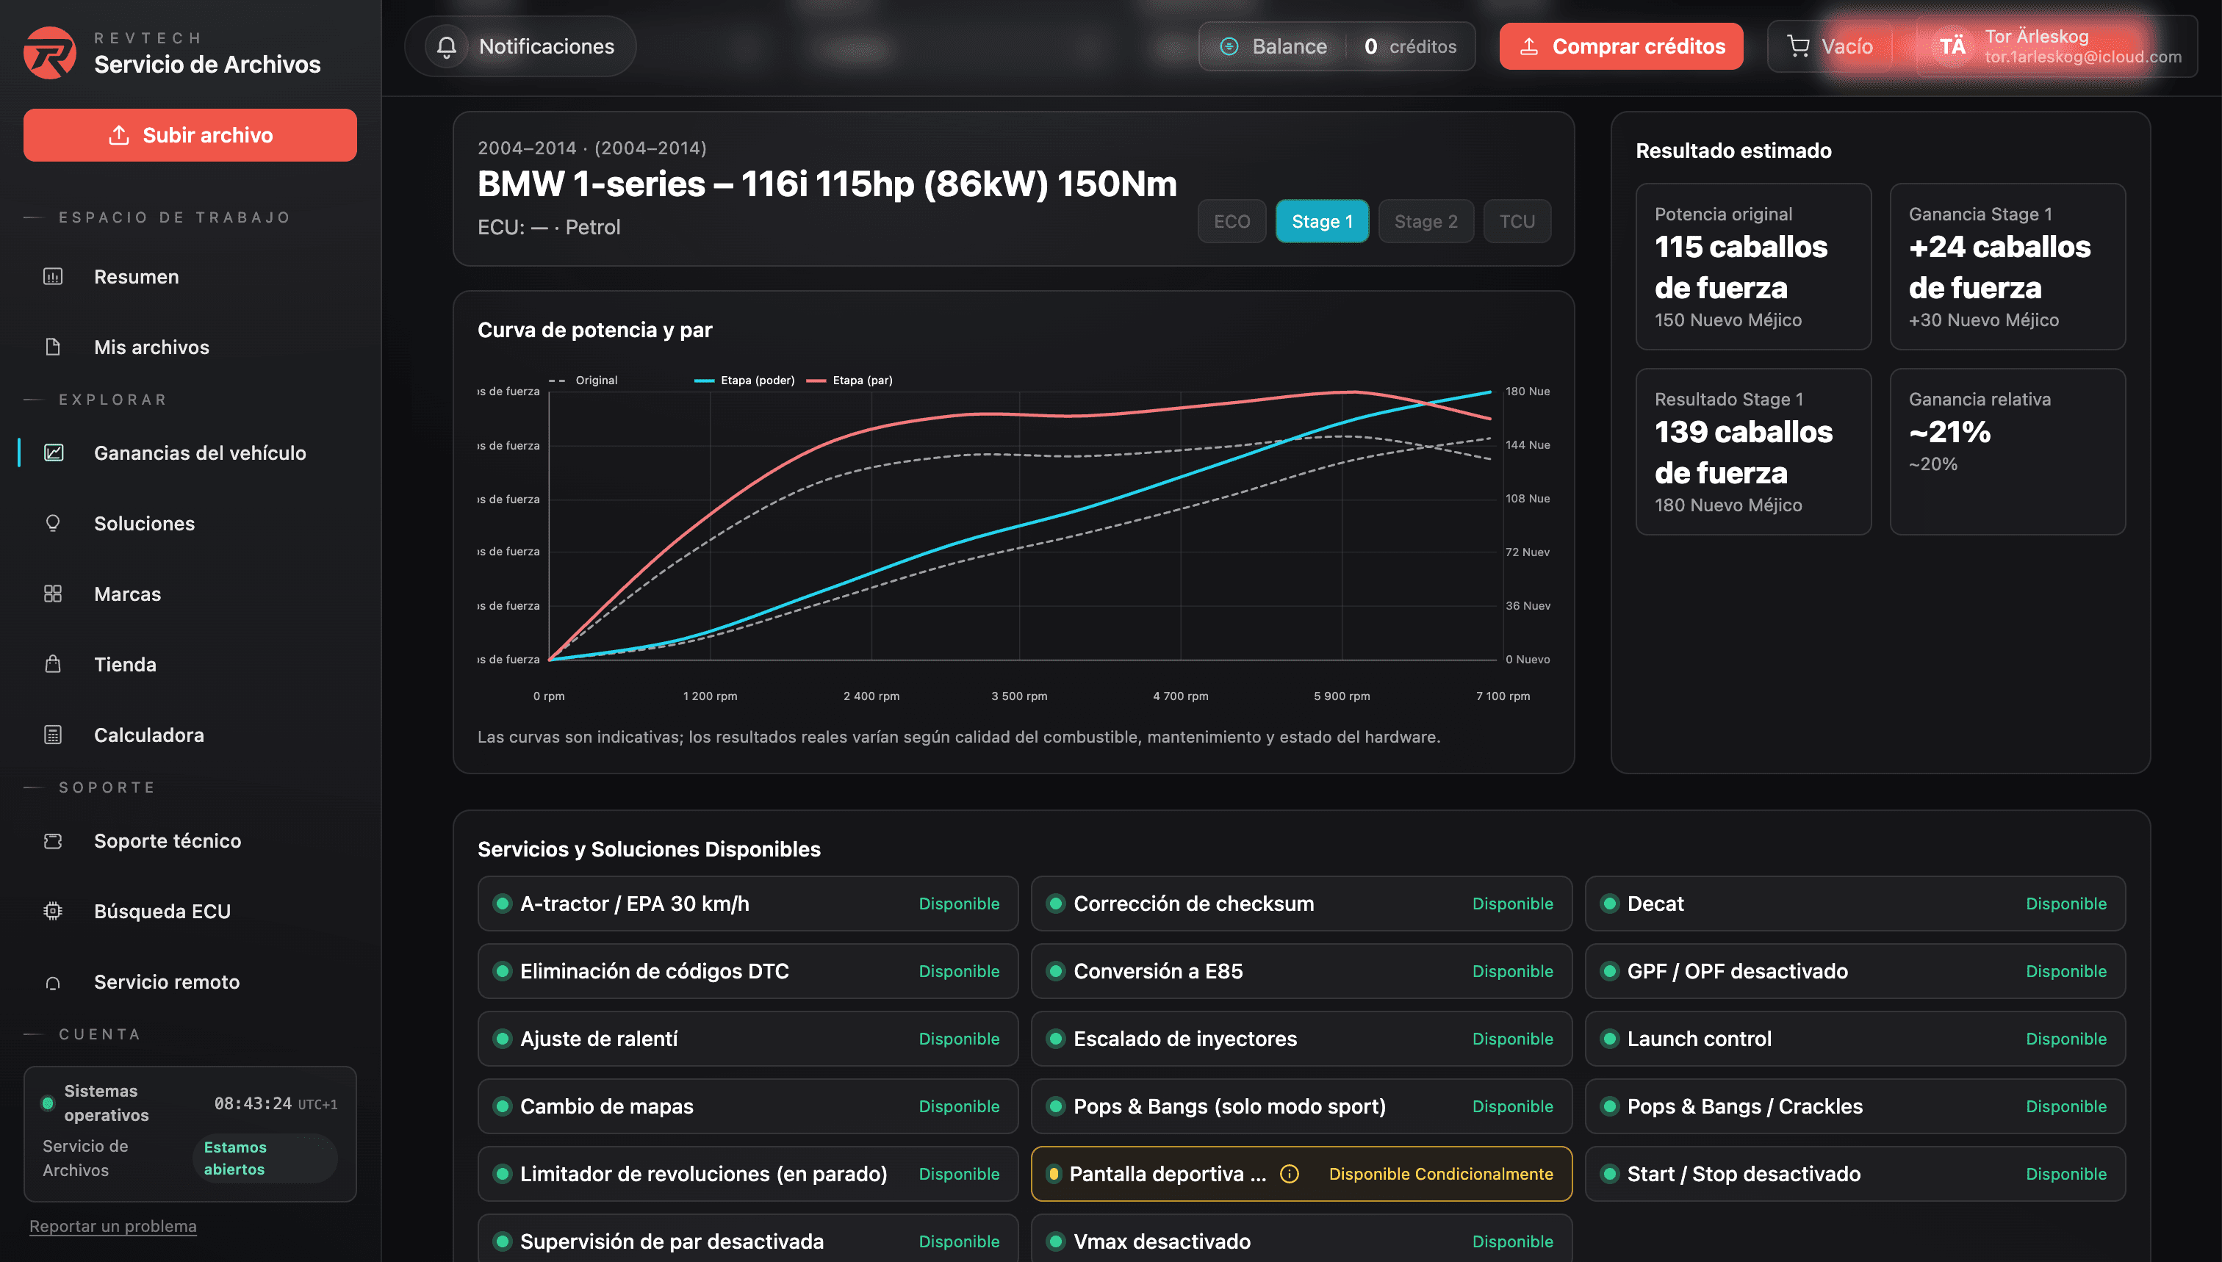Click Reportar un problema link
The height and width of the screenshot is (1262, 2222).
click(112, 1225)
